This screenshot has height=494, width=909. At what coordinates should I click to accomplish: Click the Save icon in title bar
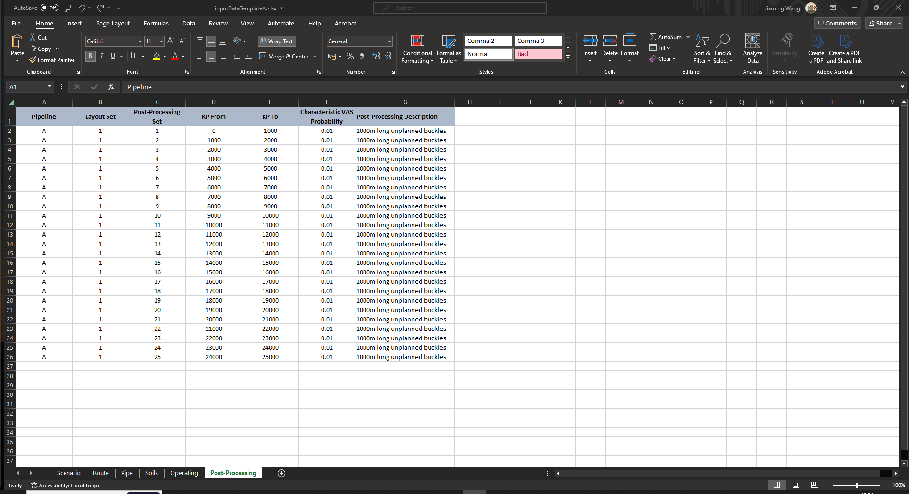pos(68,8)
